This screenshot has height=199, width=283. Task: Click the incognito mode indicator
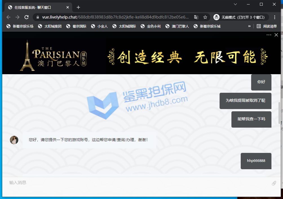[240, 17]
